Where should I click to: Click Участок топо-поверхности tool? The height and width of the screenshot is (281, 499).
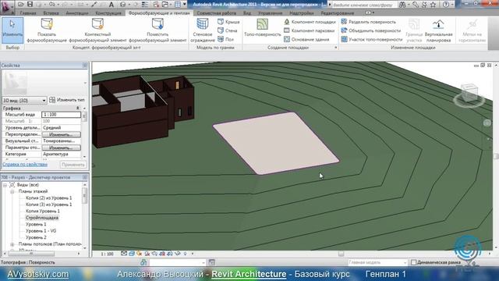point(371,39)
